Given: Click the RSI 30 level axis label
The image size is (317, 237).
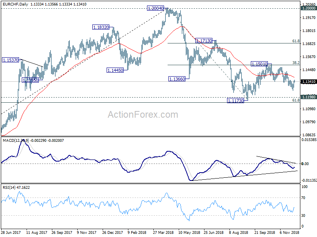Looking at the screenshot, I should [303, 215].
